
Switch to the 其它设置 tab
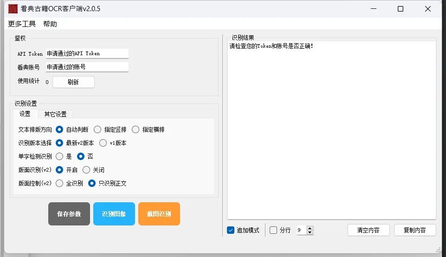(x=56, y=114)
